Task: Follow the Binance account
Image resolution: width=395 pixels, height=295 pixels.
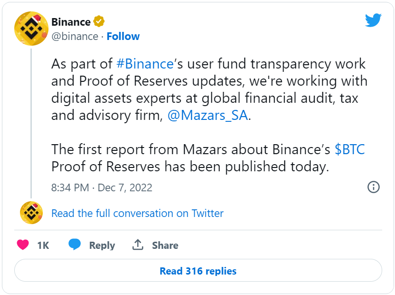Action: point(123,37)
